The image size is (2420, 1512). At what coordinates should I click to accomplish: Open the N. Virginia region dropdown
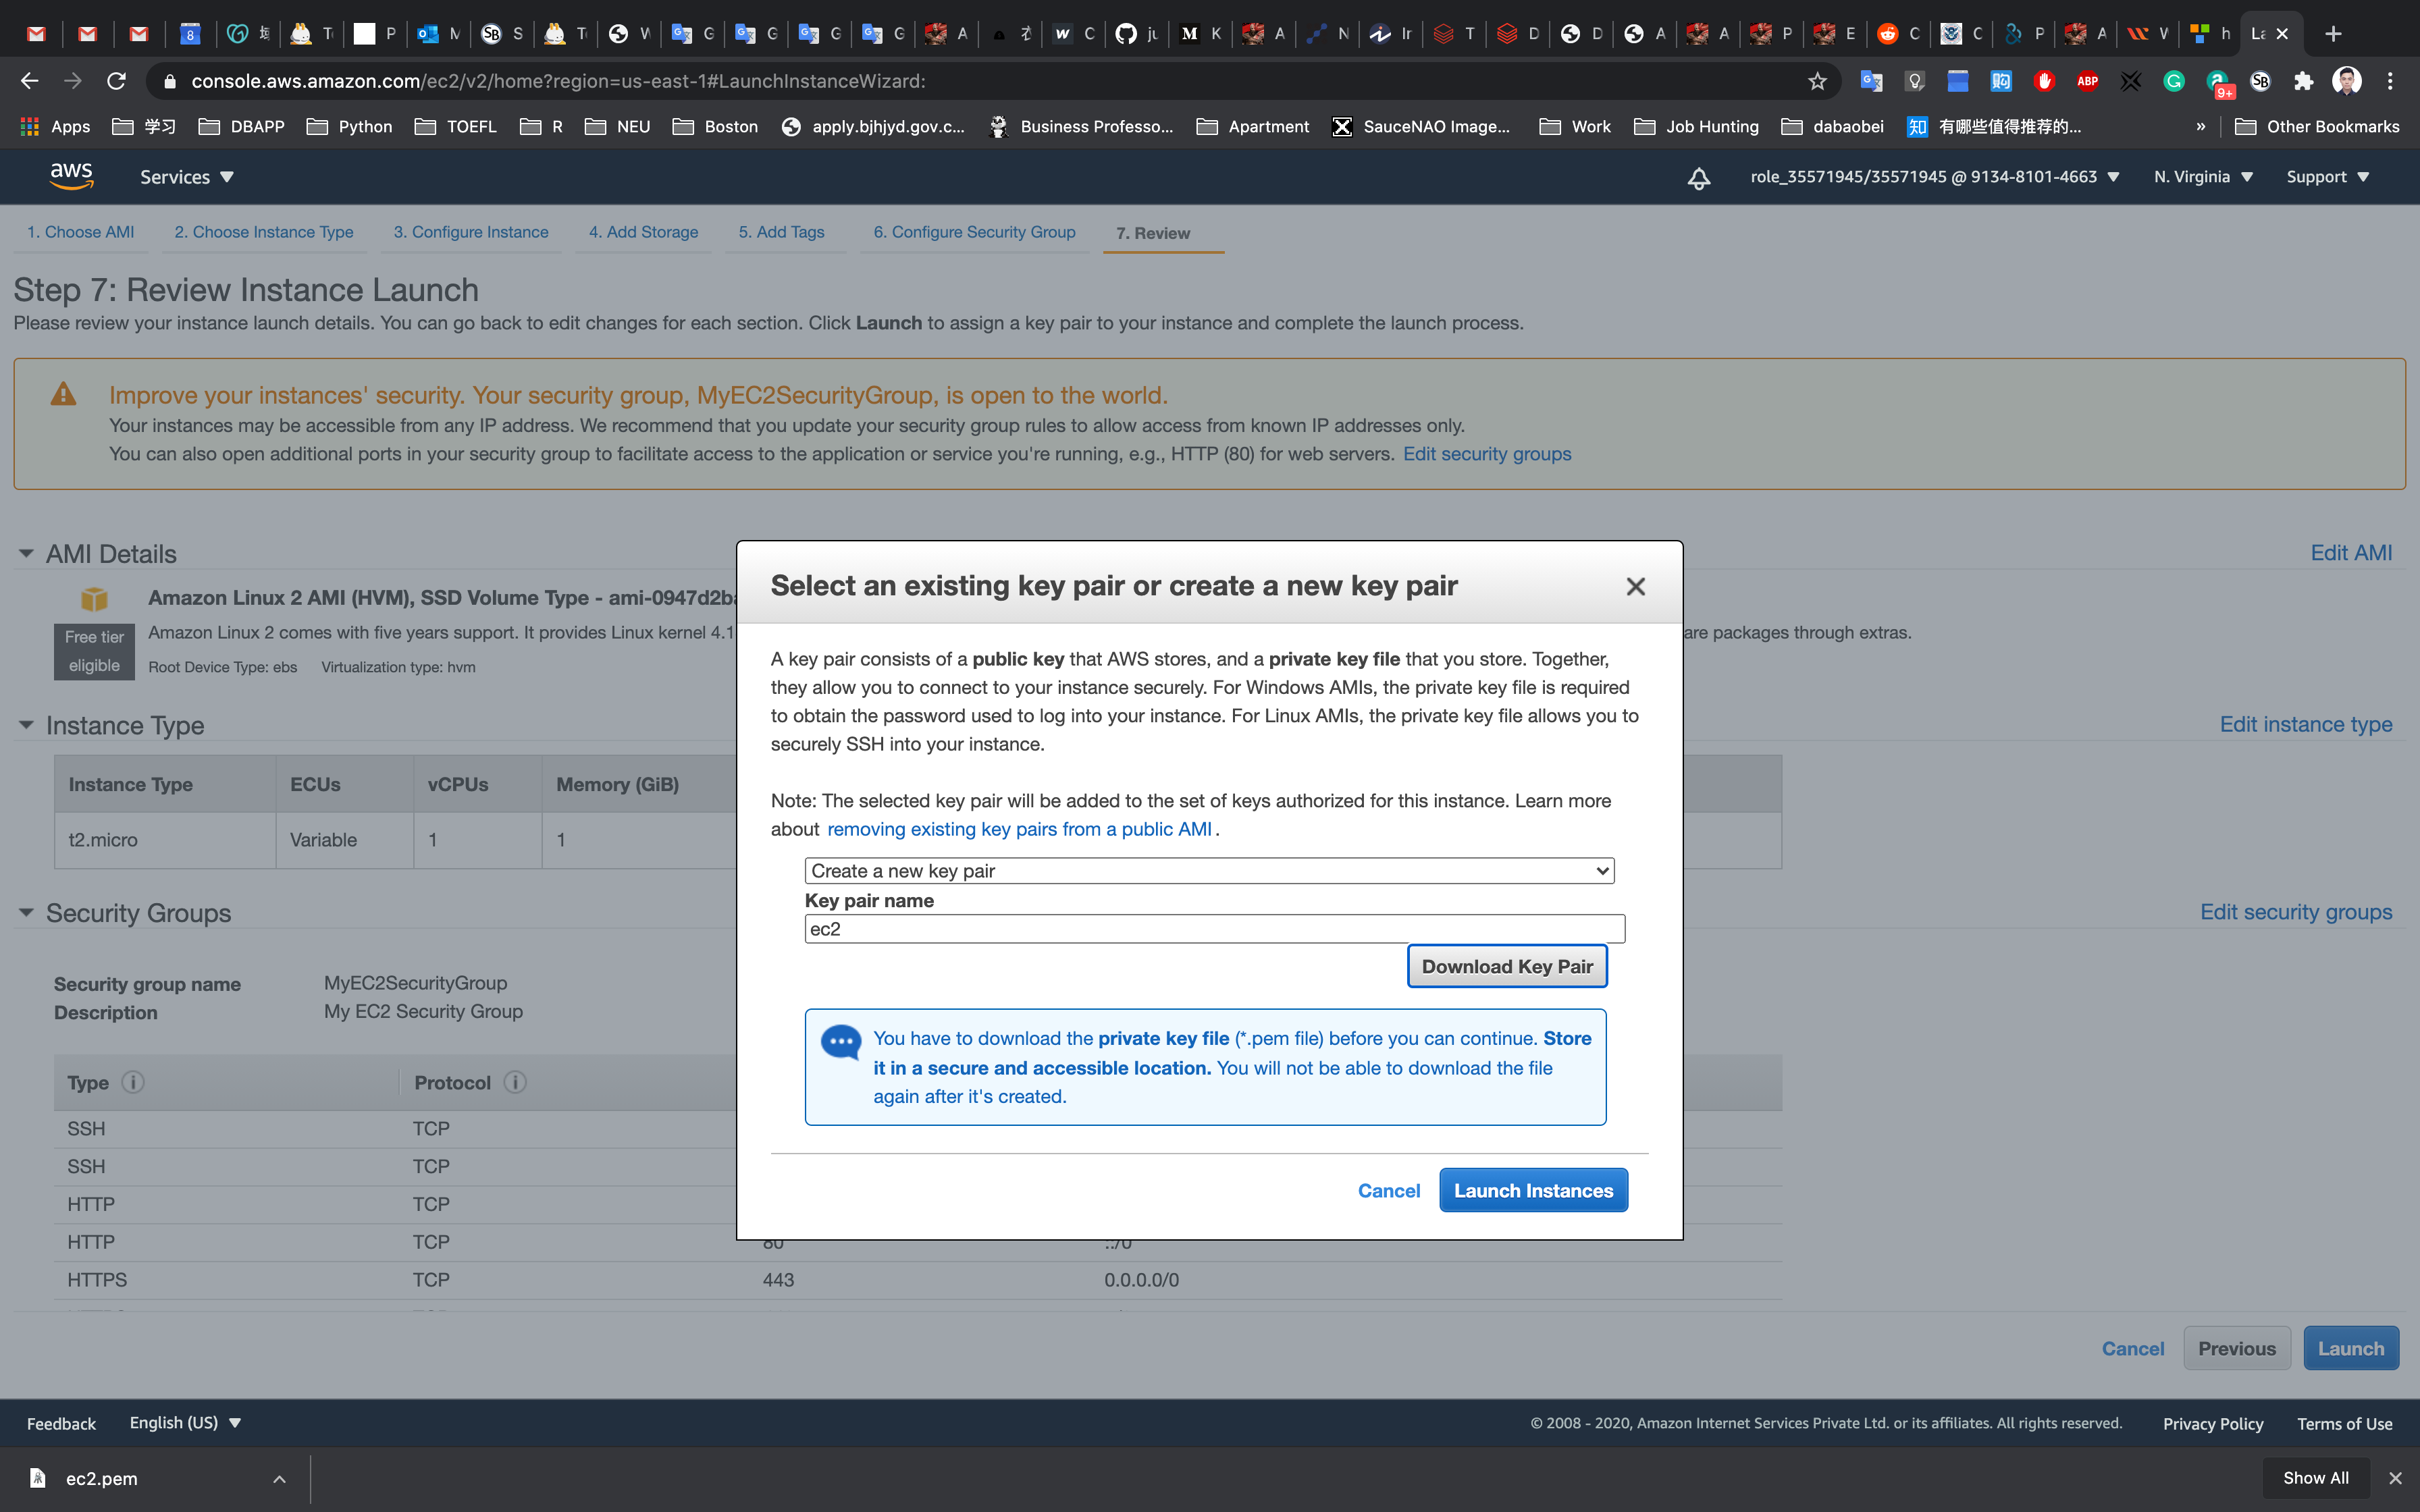coord(2202,177)
